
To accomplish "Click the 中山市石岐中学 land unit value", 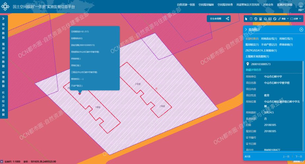I will 273,76.
